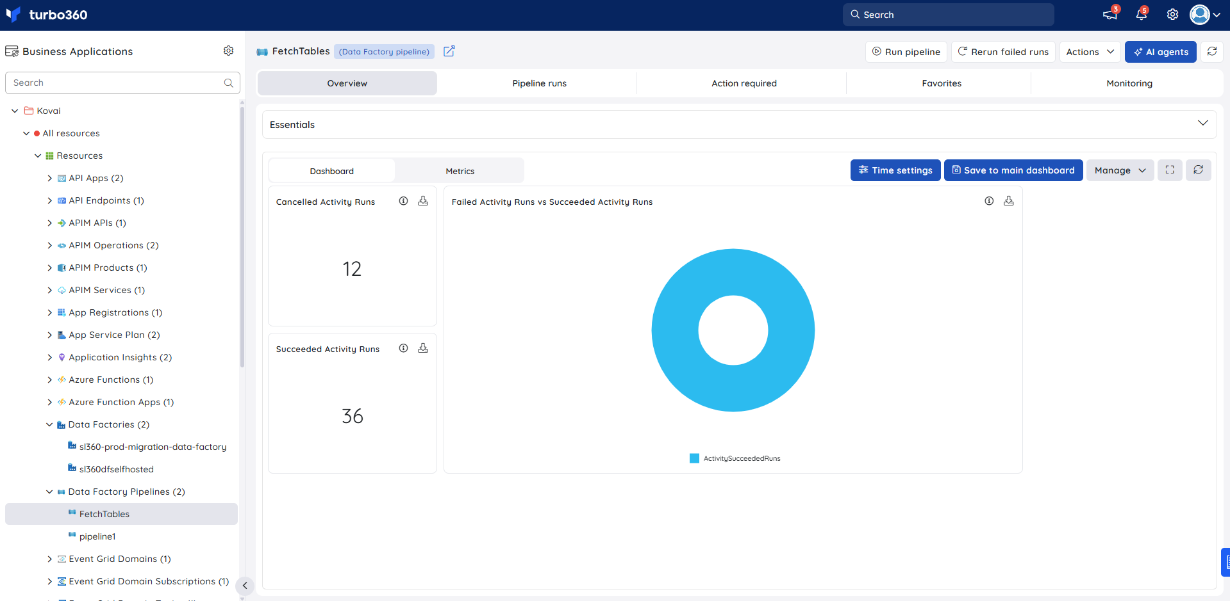Click the FetchTables pipeline title icon

[x=262, y=52]
